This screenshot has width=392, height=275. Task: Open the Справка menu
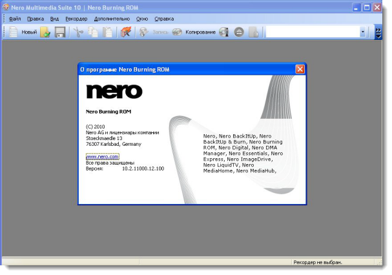164,19
